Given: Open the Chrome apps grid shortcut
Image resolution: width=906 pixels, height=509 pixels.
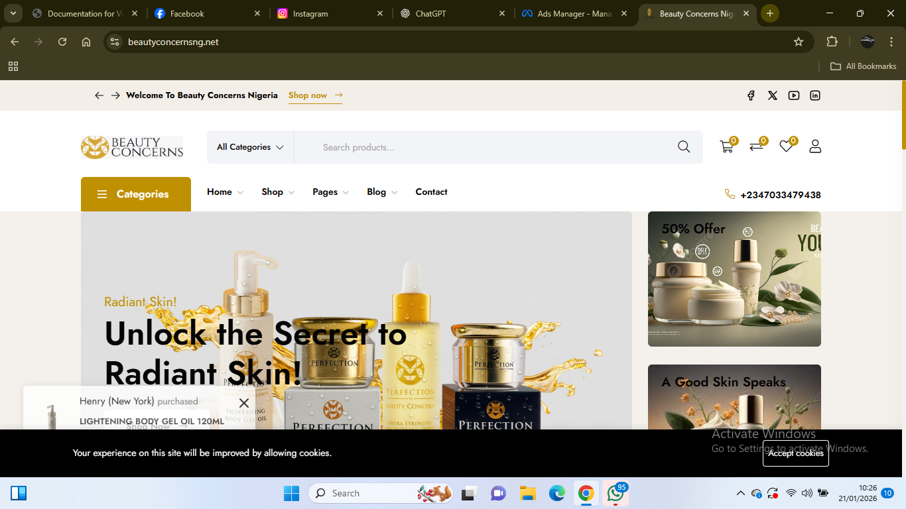Looking at the screenshot, I should (13, 66).
